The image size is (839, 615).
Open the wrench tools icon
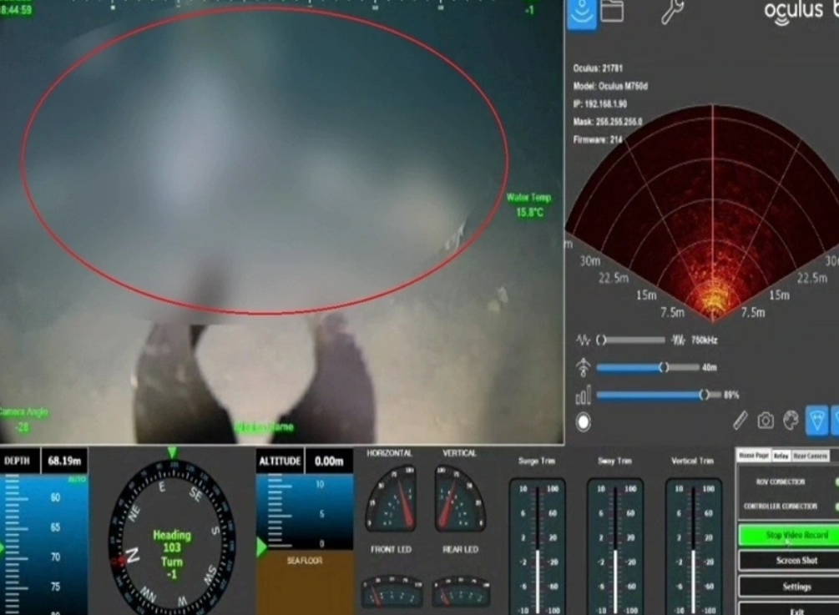click(x=672, y=12)
